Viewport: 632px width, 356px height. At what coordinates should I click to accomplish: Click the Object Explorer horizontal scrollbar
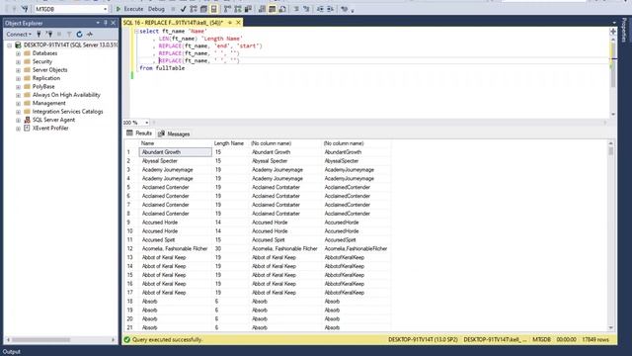point(60,340)
